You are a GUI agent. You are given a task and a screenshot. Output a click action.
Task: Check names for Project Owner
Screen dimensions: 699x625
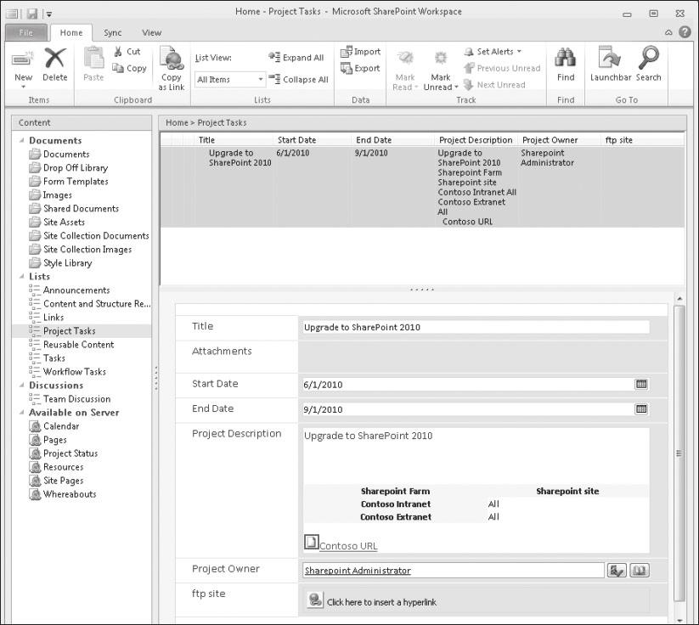[617, 571]
